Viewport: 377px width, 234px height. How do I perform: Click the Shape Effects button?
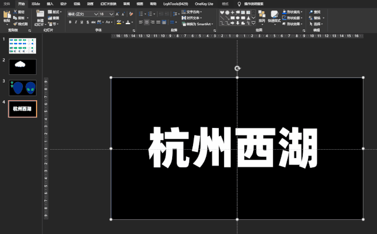(x=293, y=24)
